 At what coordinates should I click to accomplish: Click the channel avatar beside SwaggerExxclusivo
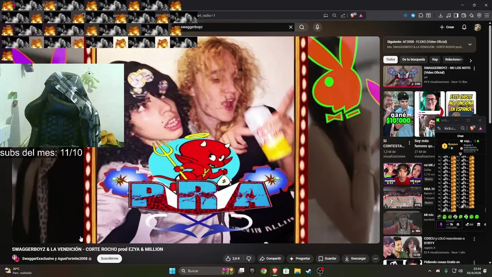pos(16,259)
